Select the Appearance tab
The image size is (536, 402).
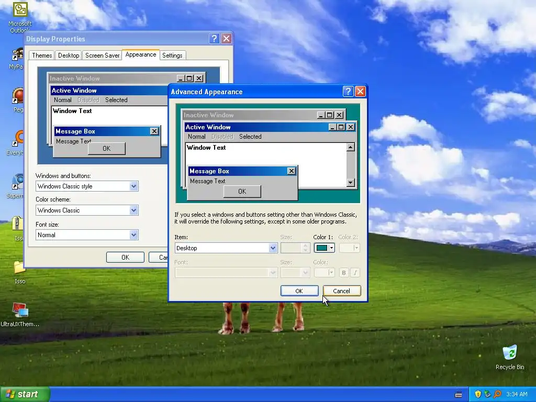[140, 54]
